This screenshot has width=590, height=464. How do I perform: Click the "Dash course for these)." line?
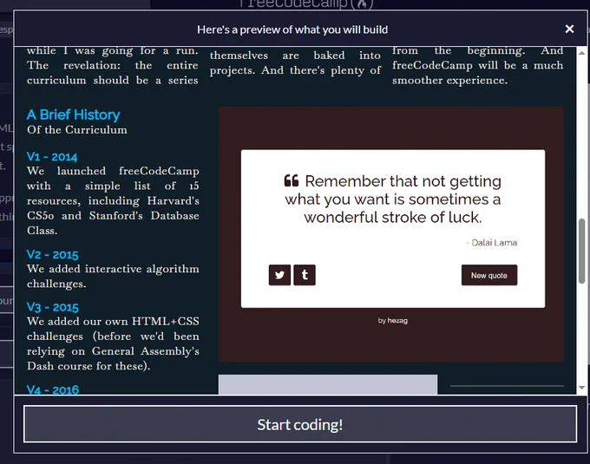click(x=88, y=366)
